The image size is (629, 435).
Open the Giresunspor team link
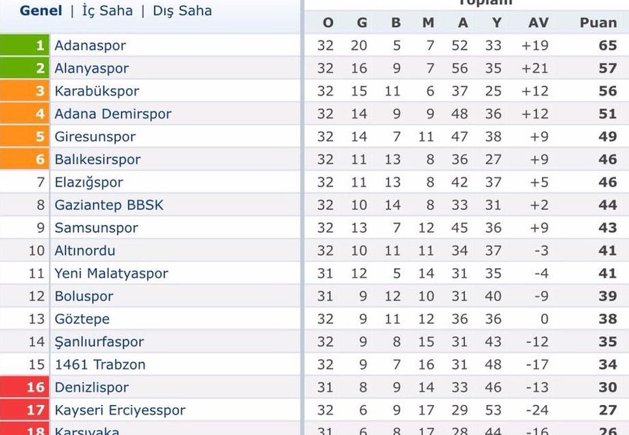point(95,137)
